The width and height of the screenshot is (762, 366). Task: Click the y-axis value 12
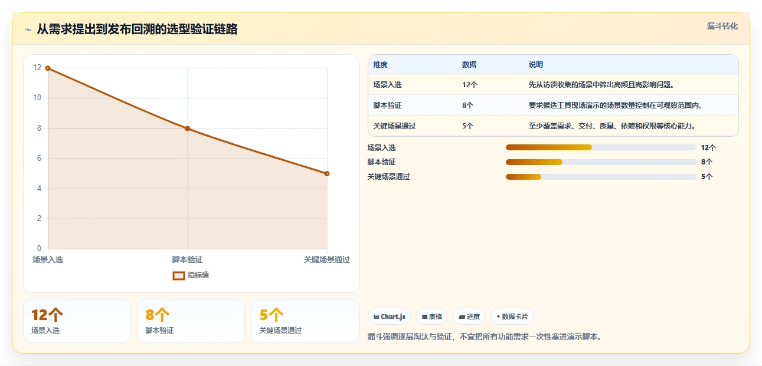37,68
